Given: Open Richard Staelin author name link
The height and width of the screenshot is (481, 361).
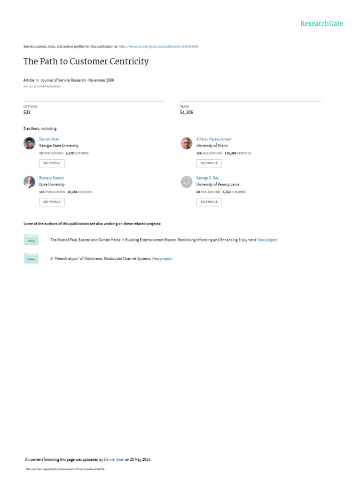Looking at the screenshot, I should (x=52, y=178).
